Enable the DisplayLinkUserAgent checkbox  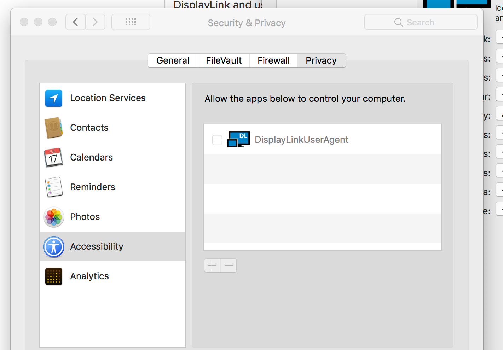click(217, 140)
